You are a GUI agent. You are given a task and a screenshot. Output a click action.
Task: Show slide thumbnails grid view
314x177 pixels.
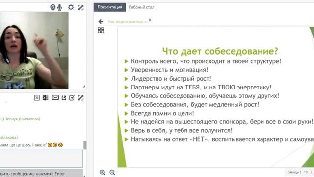point(101,30)
